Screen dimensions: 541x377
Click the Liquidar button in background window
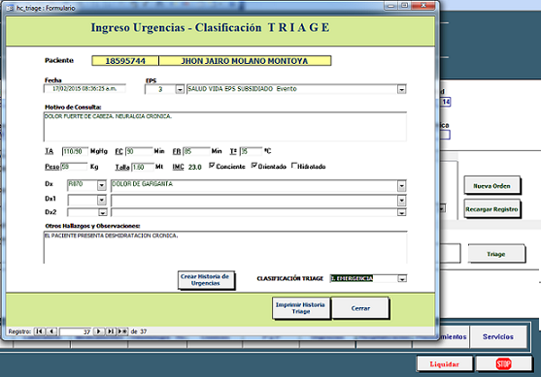(x=445, y=364)
